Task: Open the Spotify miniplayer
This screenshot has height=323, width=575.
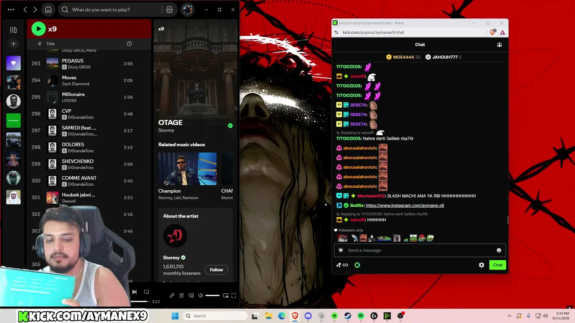Action: click(x=226, y=296)
